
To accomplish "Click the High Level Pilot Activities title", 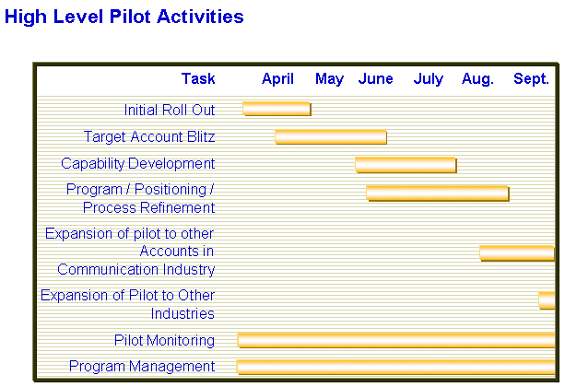I will pyautogui.click(x=124, y=18).
